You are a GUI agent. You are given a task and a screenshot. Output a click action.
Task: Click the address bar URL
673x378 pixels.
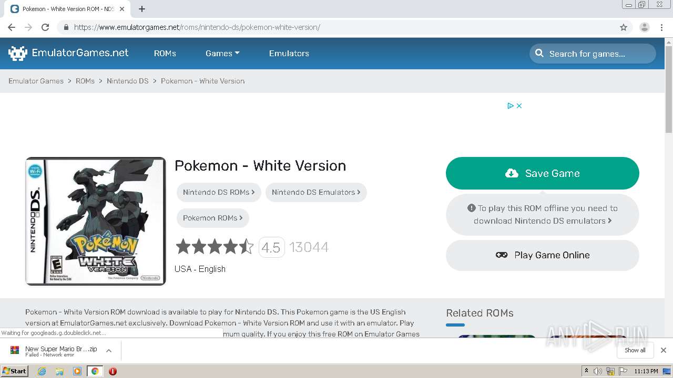[197, 27]
